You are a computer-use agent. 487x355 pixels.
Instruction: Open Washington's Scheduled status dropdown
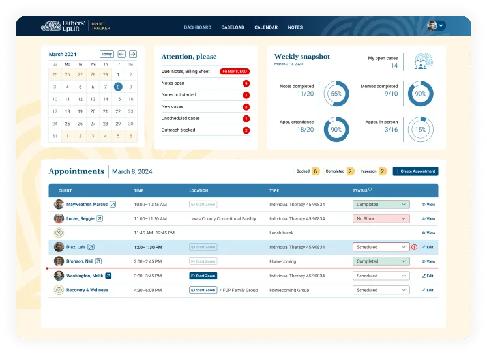pos(381,276)
